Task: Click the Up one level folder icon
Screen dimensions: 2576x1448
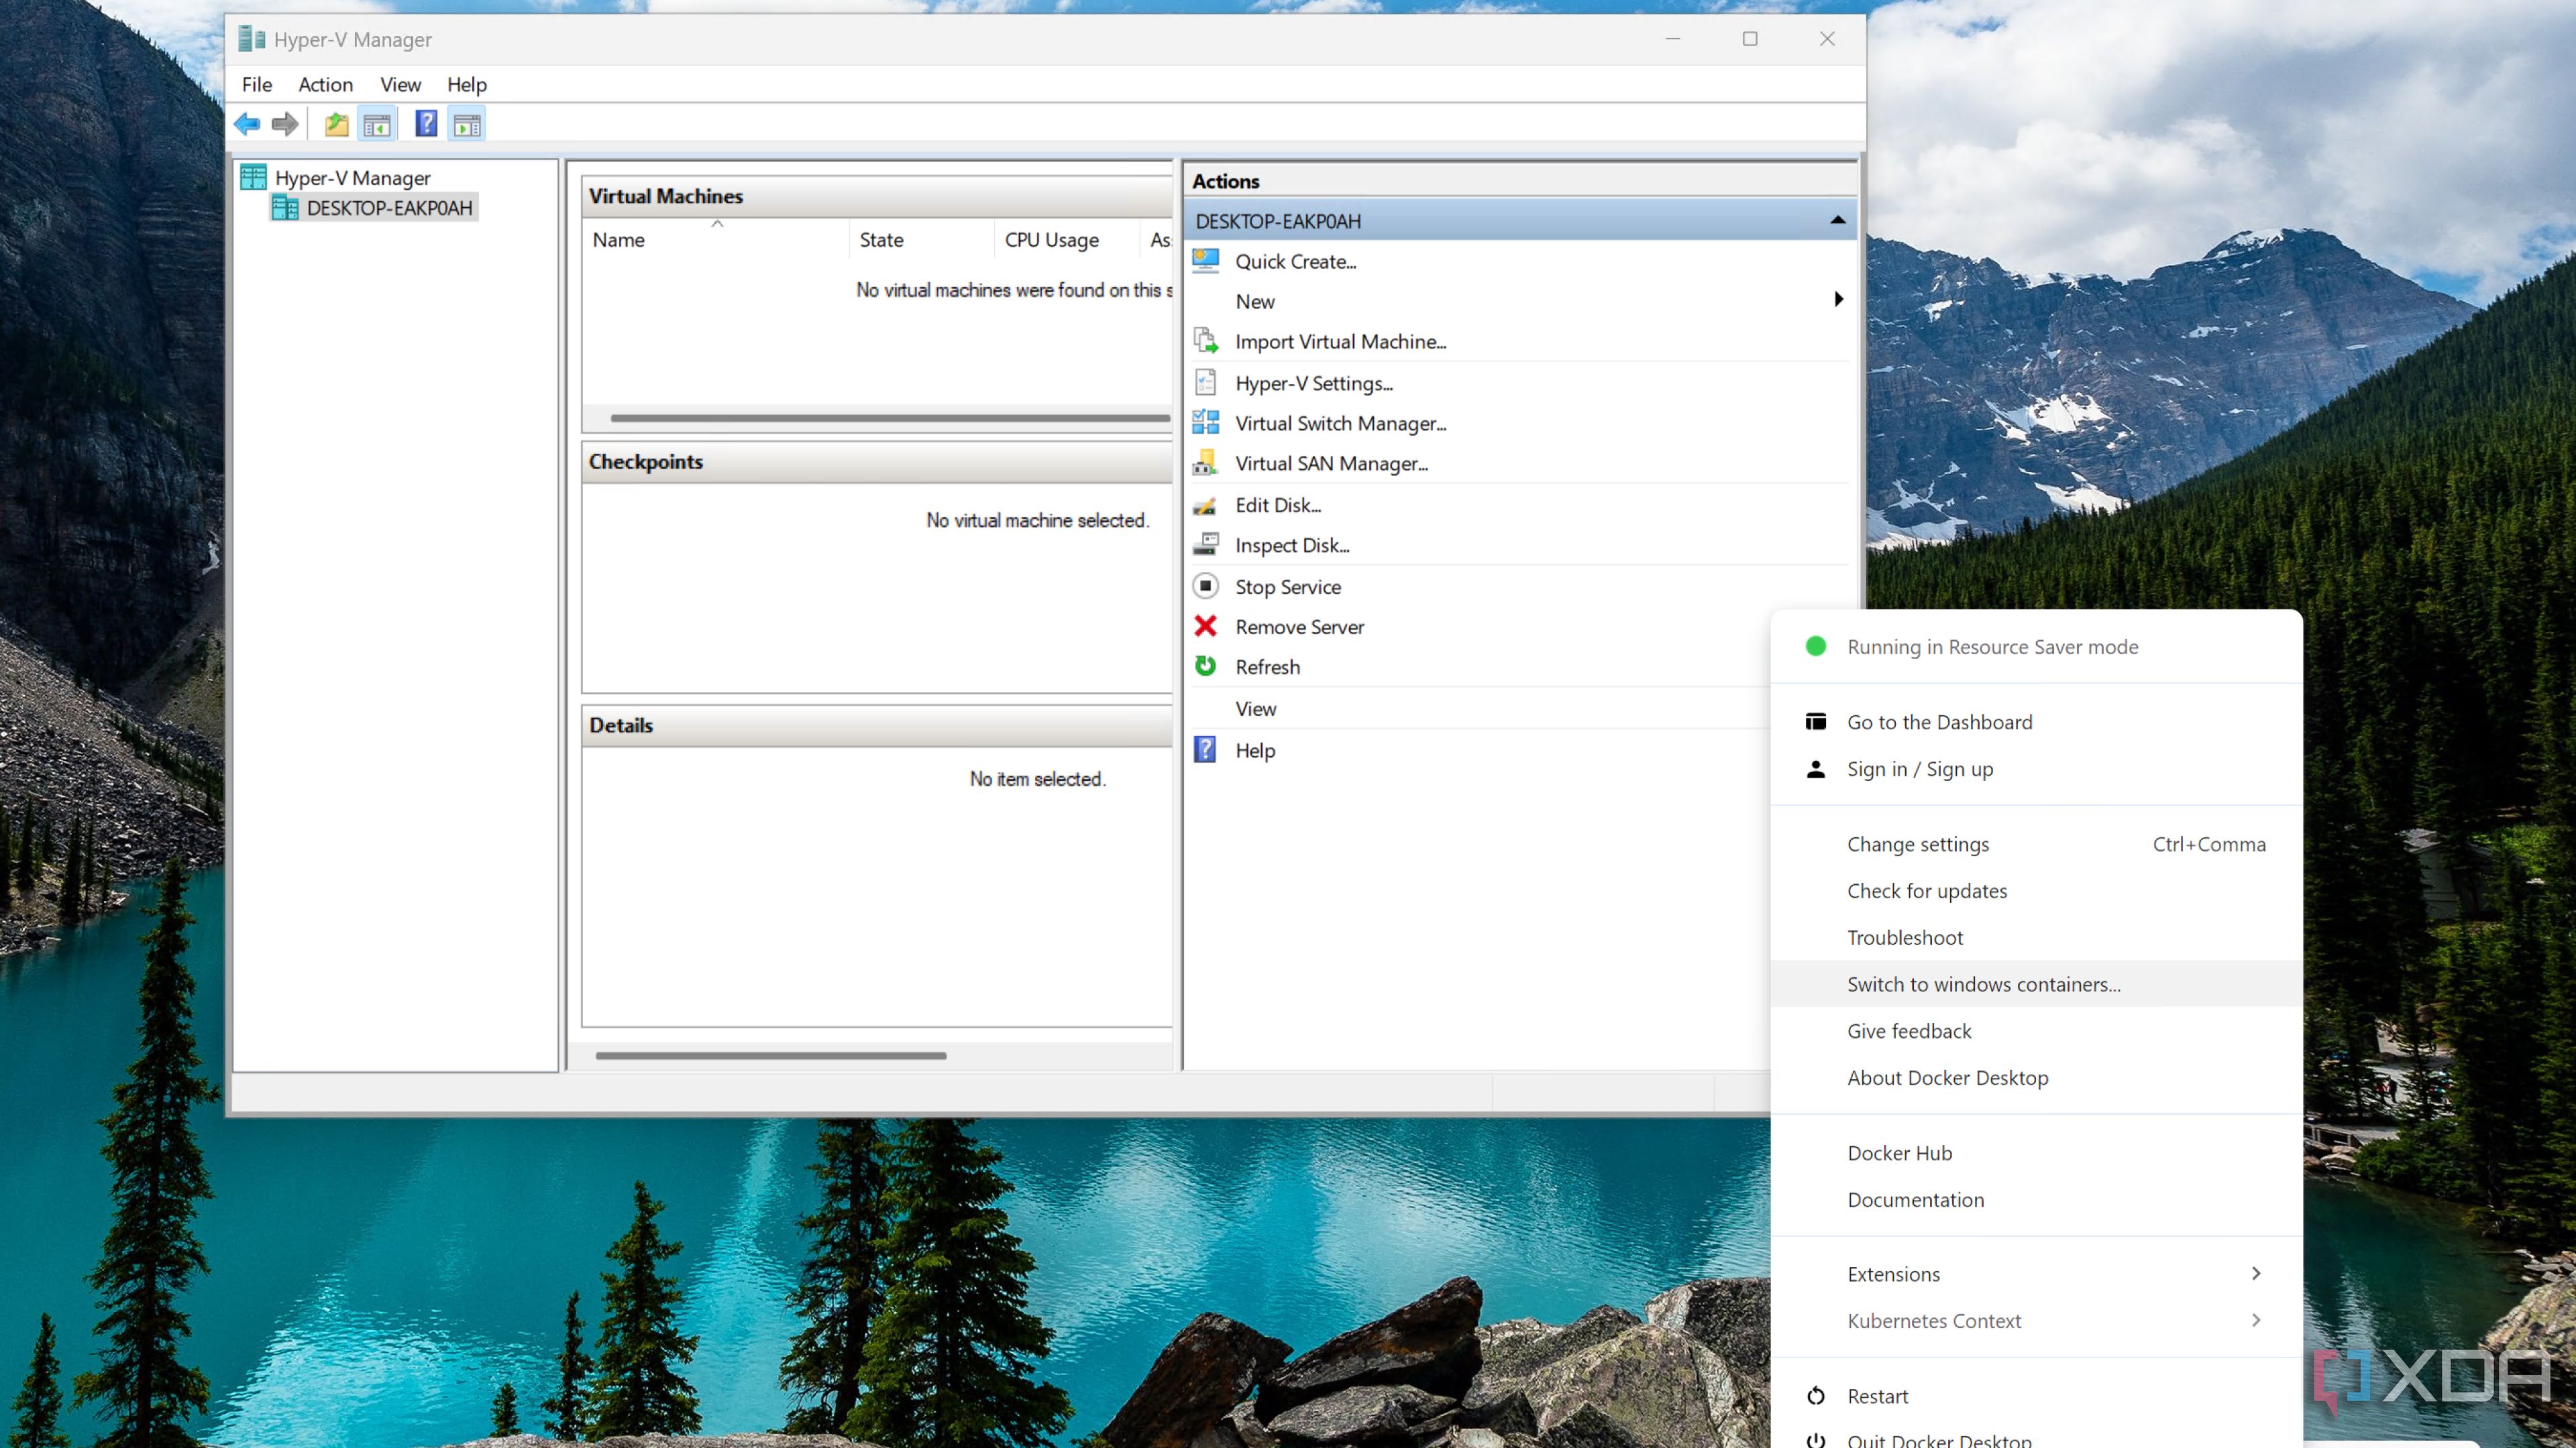Action: pos(336,124)
